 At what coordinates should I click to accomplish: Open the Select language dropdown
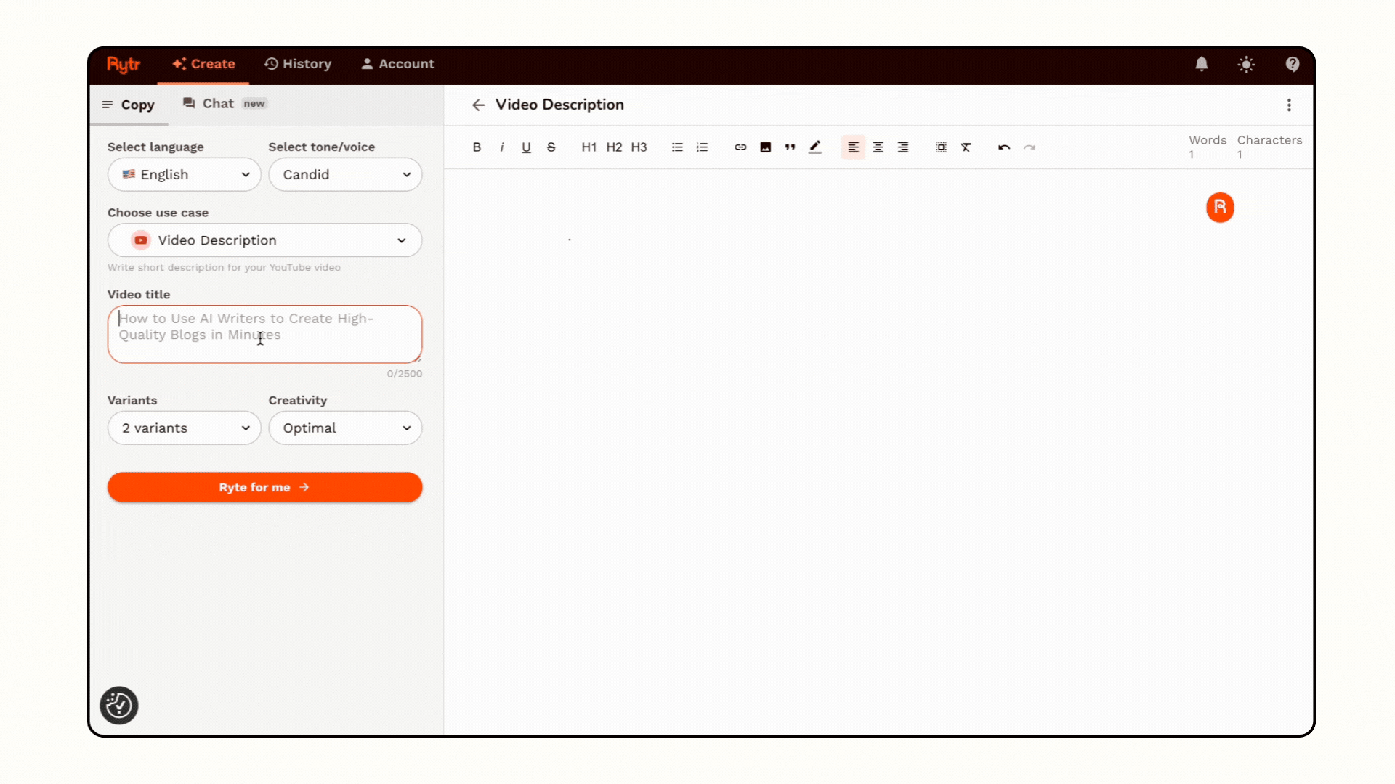pyautogui.click(x=185, y=174)
